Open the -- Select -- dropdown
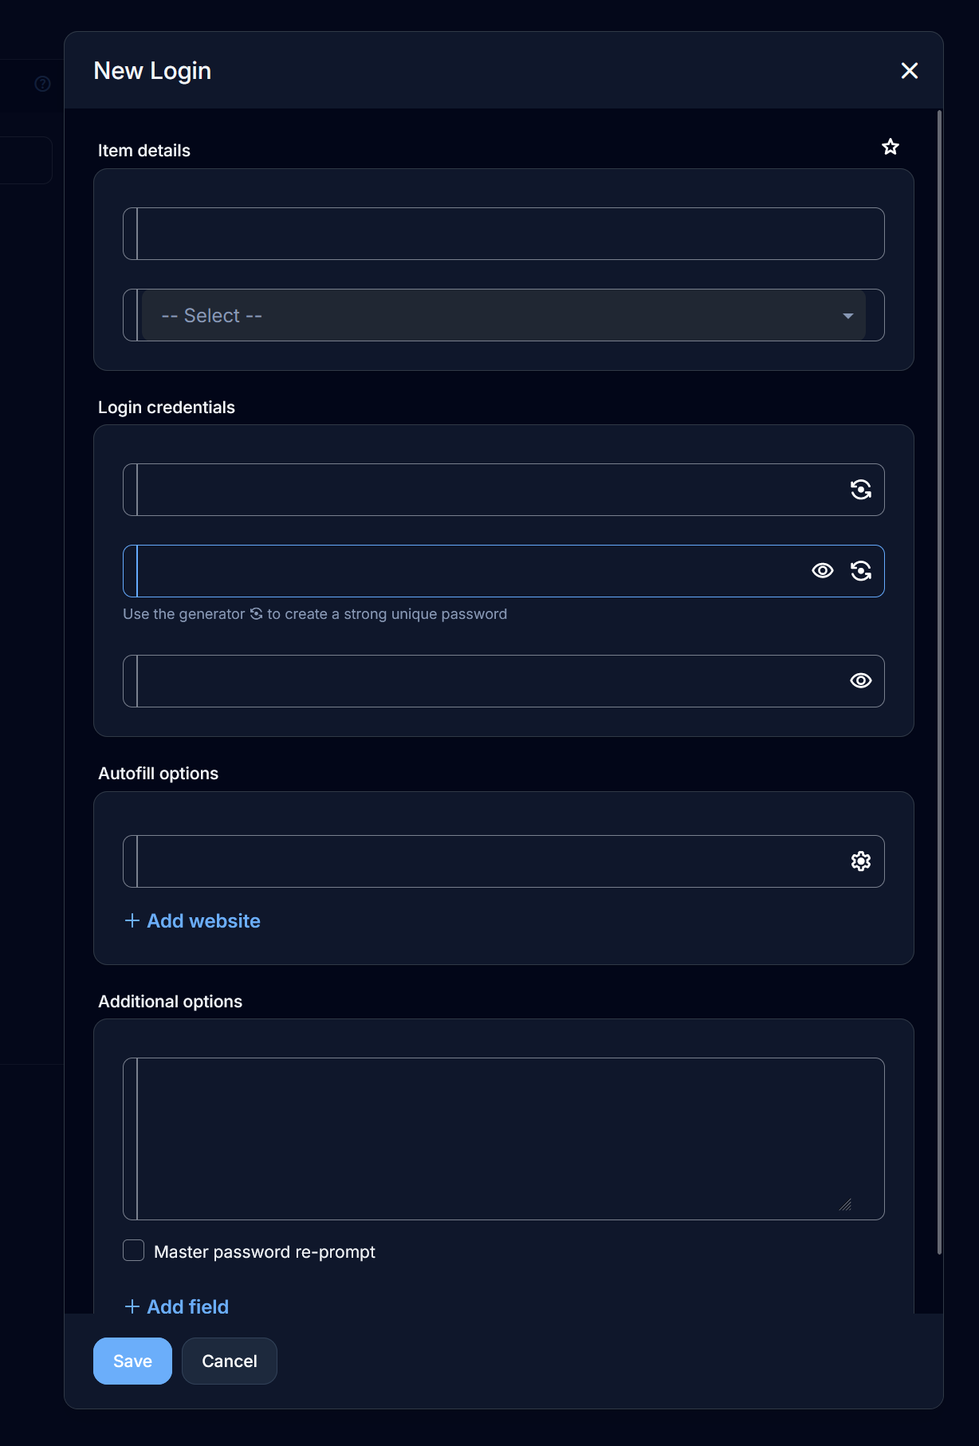979x1446 pixels. tap(504, 316)
